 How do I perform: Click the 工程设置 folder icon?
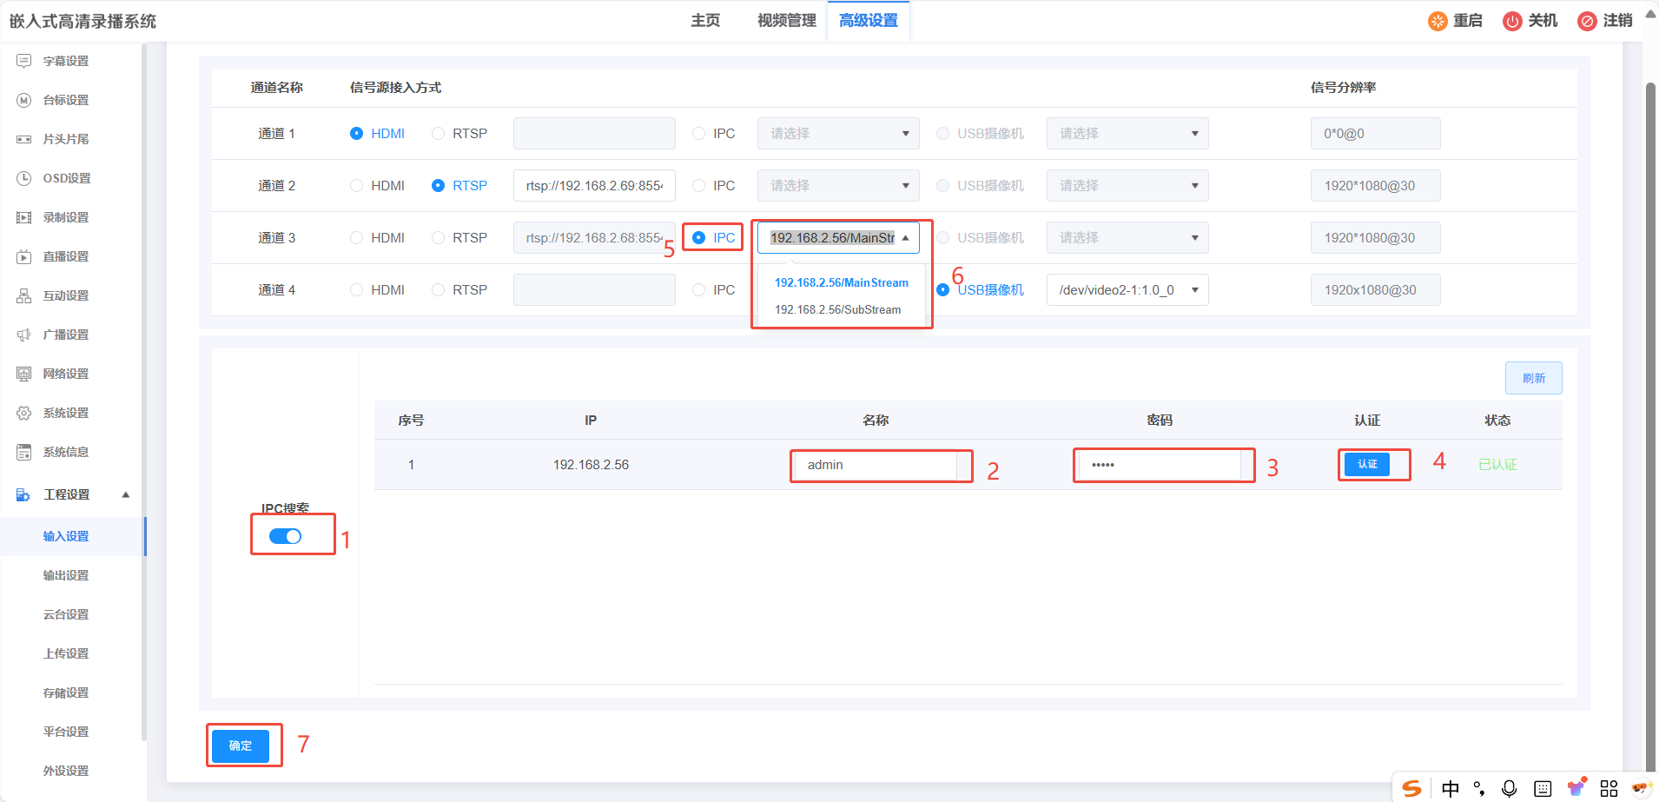(23, 494)
